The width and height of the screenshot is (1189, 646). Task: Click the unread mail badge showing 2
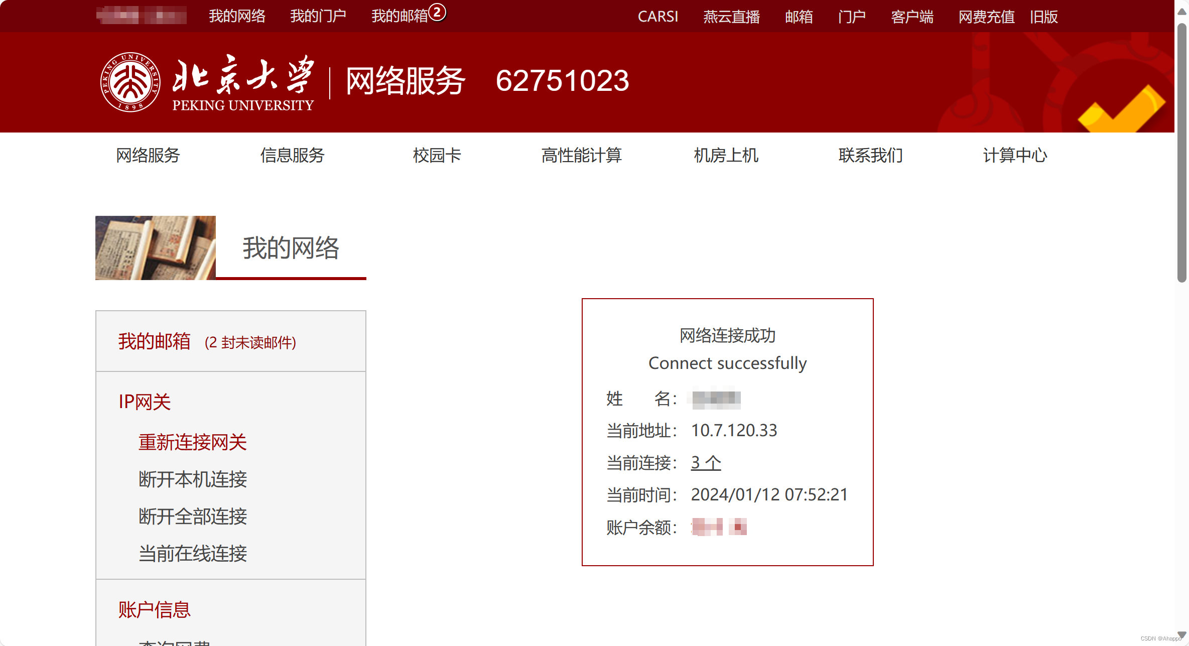[x=437, y=13]
